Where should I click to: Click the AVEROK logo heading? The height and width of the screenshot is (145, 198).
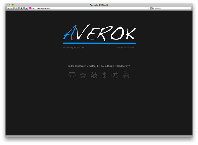tap(99, 34)
